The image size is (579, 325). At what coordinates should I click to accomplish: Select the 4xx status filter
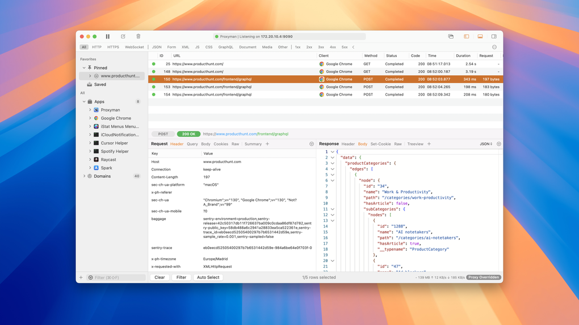coord(333,47)
